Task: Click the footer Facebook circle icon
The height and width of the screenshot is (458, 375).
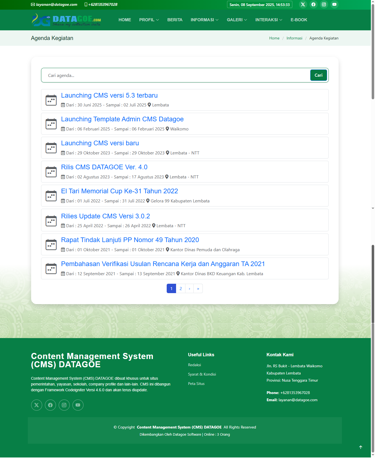Action: point(50,405)
